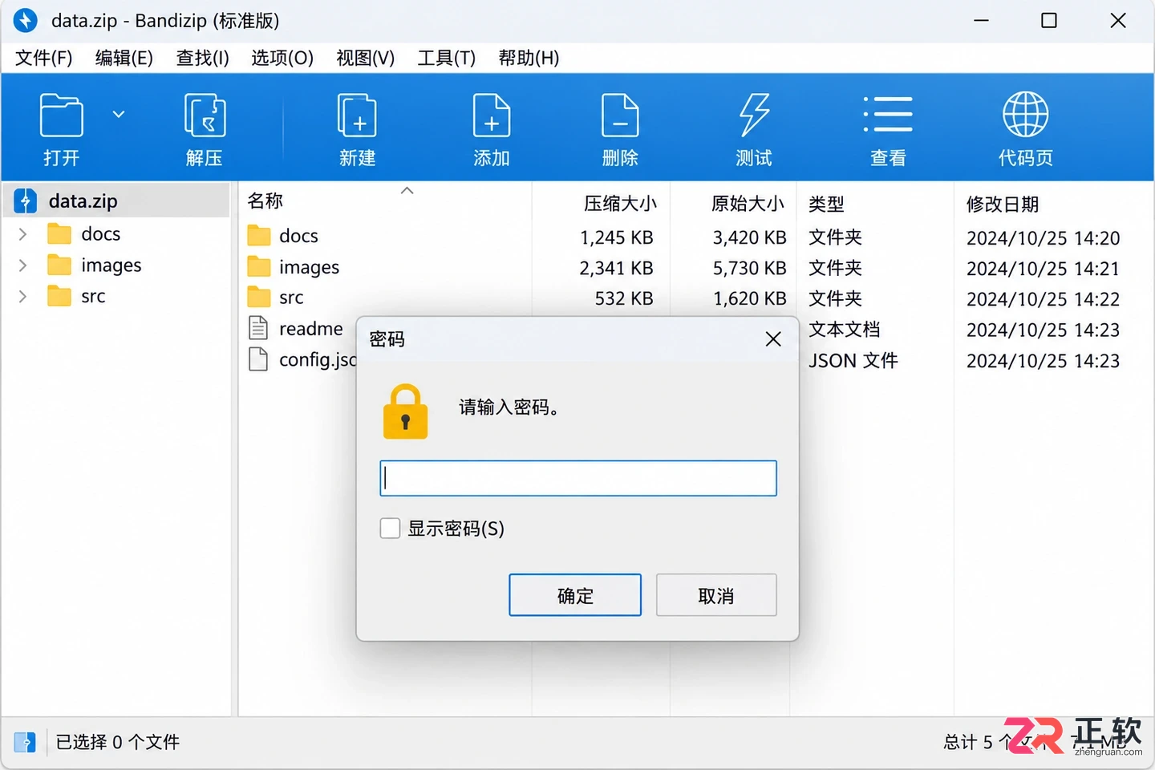Sort by Modified date (修改日期) column header
This screenshot has height=770, width=1155.
pyautogui.click(x=1003, y=204)
